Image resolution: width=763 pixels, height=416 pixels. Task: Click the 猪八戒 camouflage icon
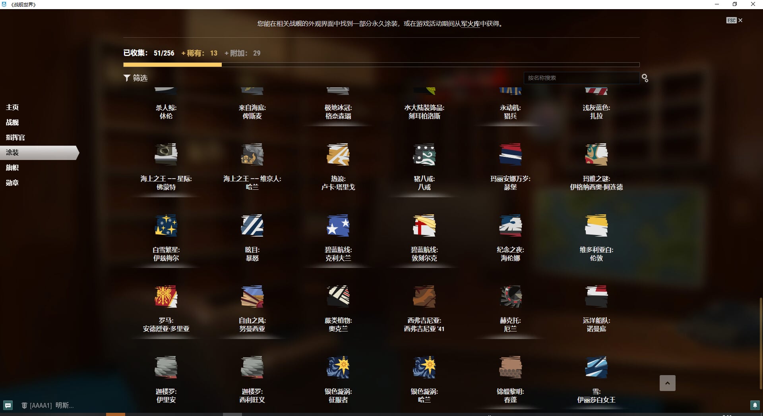point(424,154)
